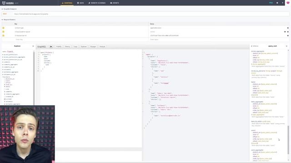Screen dimensions: 291x163
Task: Uncheck the customer field under projects
Action: coord(5,99)
